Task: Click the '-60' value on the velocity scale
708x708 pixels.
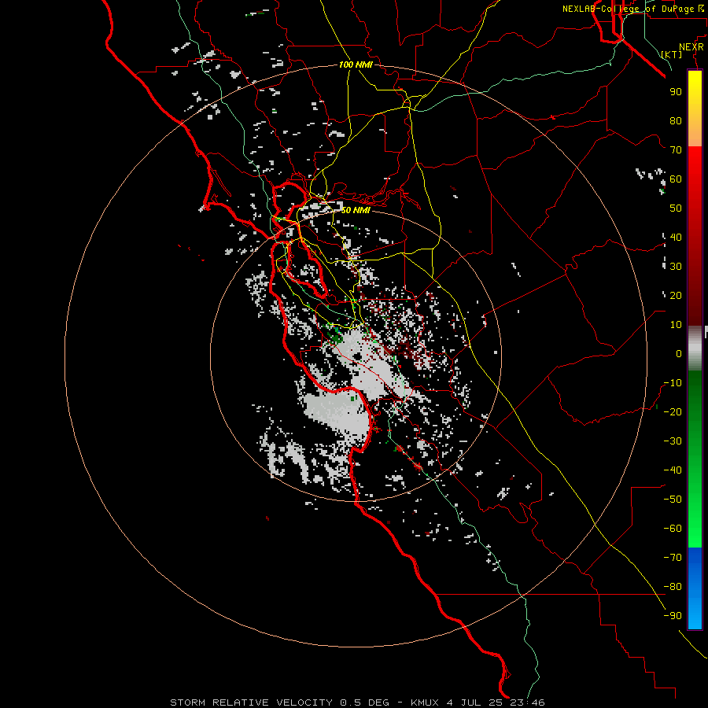Action: coord(673,529)
